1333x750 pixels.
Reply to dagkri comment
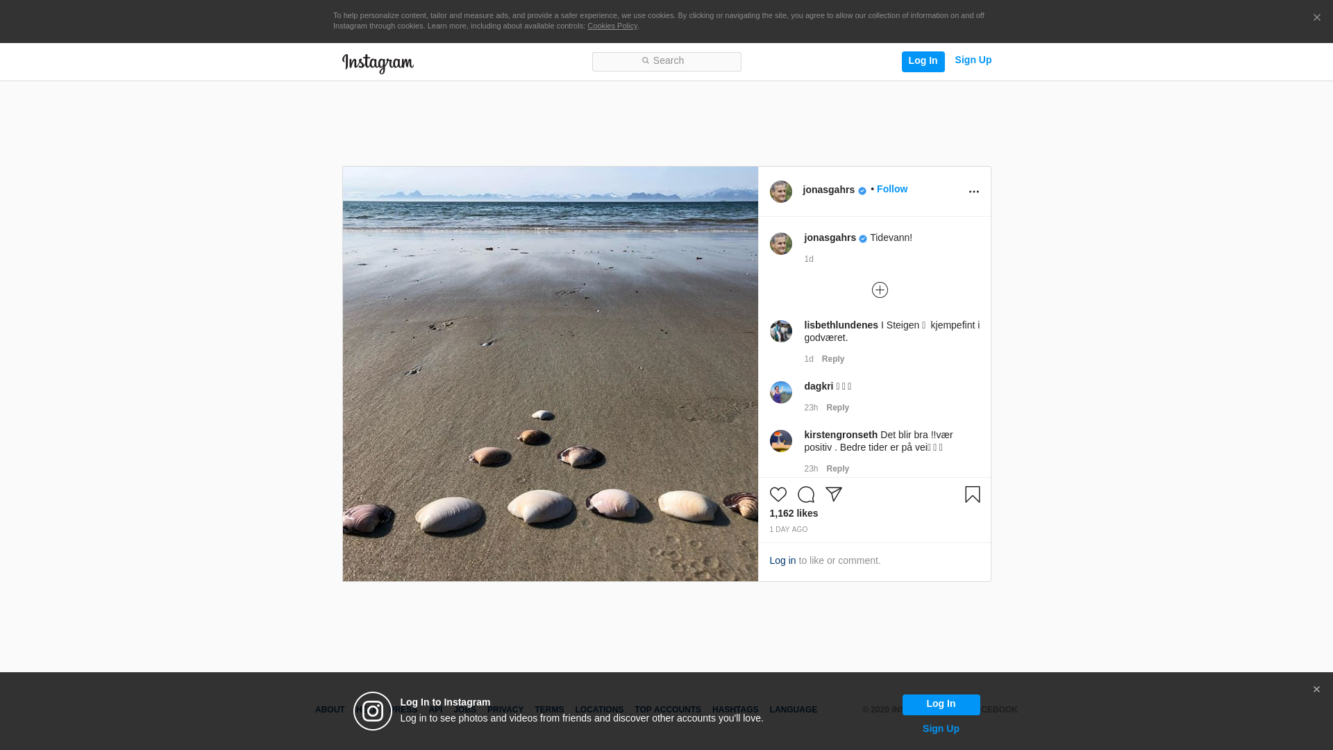838,408
